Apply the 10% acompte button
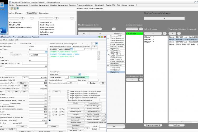 (x=17, y=92)
